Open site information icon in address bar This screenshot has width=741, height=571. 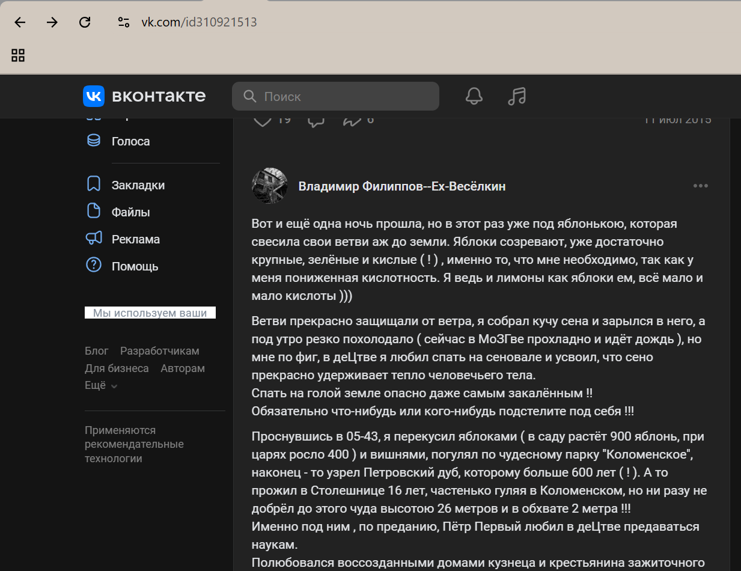pos(124,22)
